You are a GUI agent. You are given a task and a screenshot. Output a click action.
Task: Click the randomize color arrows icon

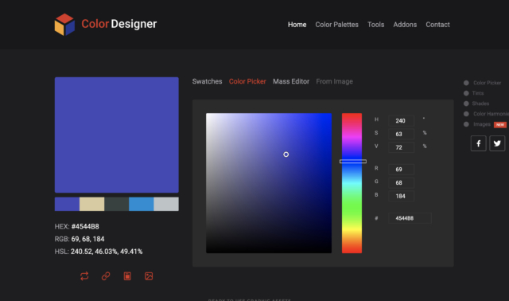tap(84, 276)
